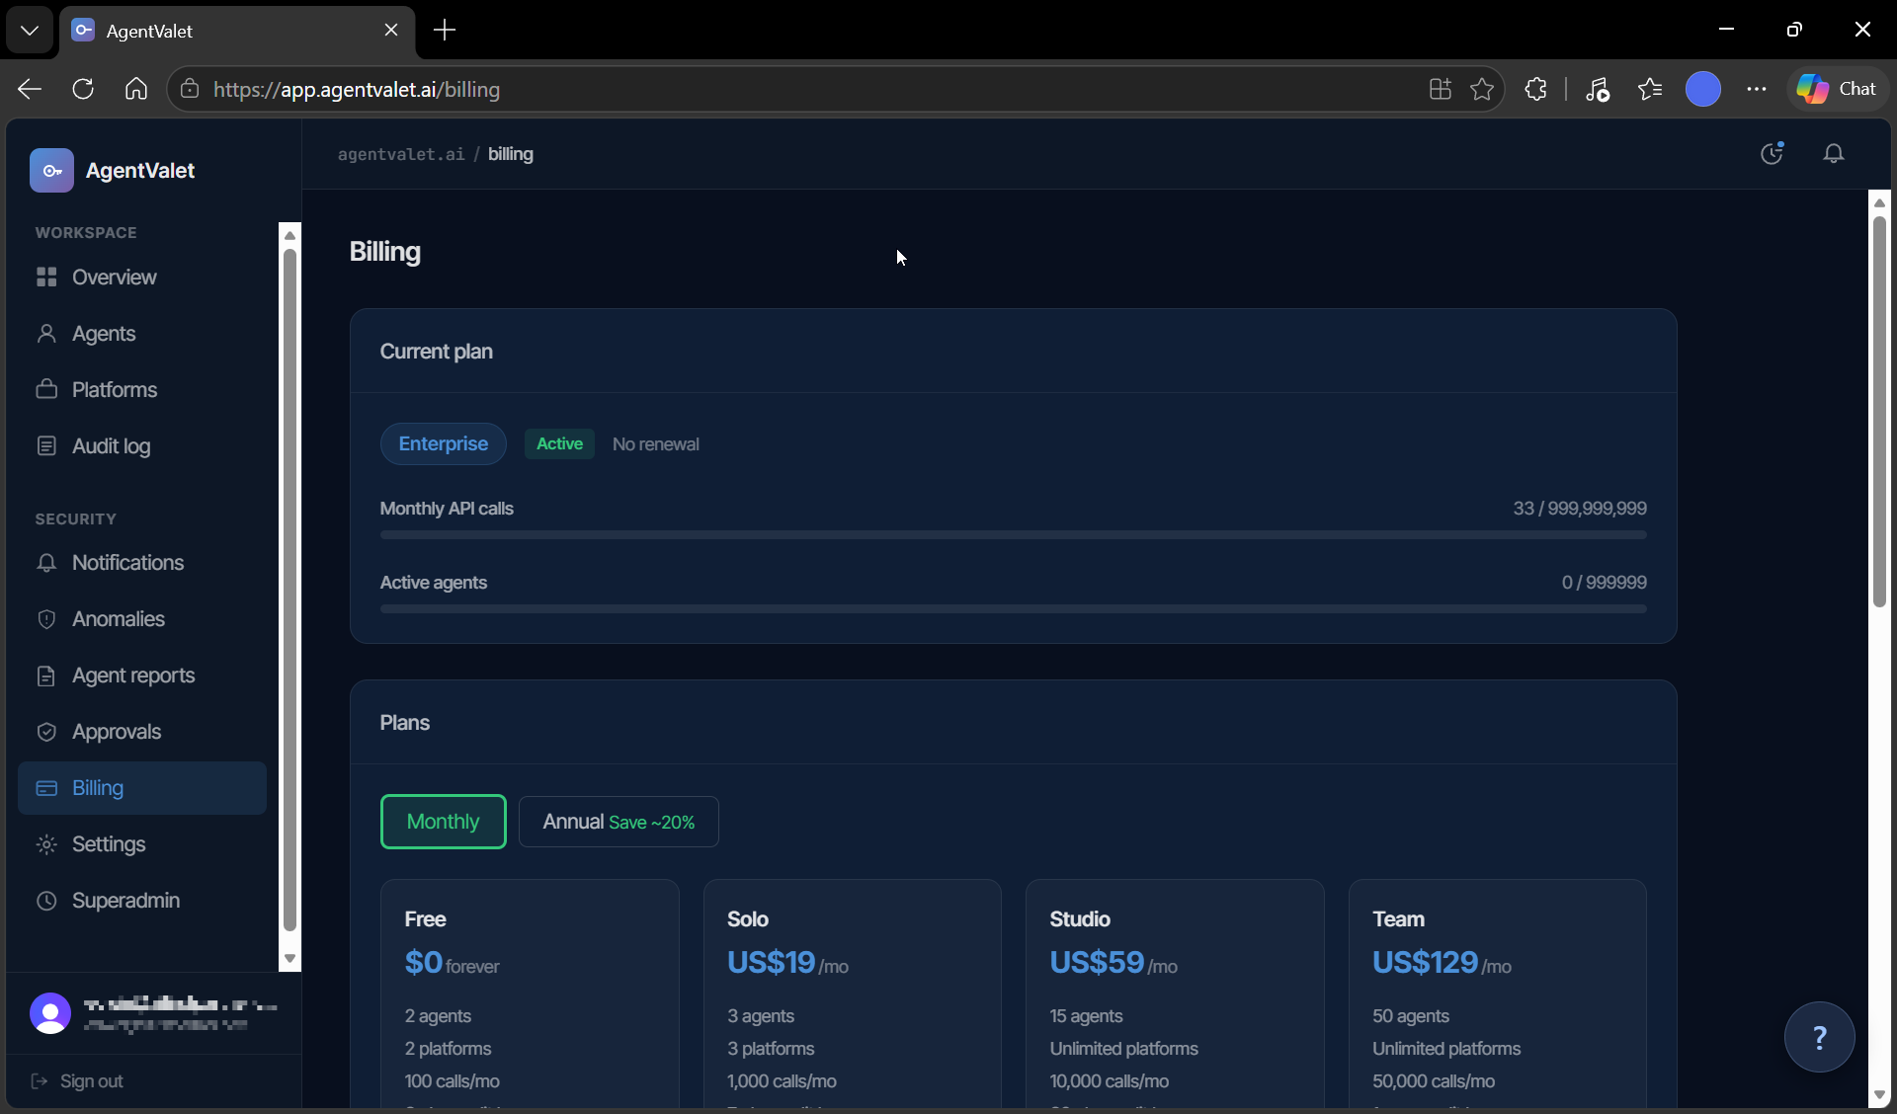Switch to Annual billing with 20% savings

point(619,822)
